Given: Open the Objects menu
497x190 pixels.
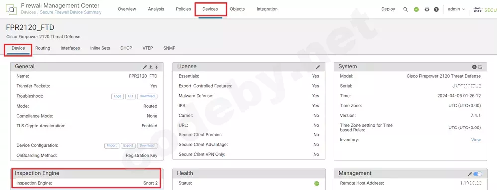Looking at the screenshot, I should 237,9.
